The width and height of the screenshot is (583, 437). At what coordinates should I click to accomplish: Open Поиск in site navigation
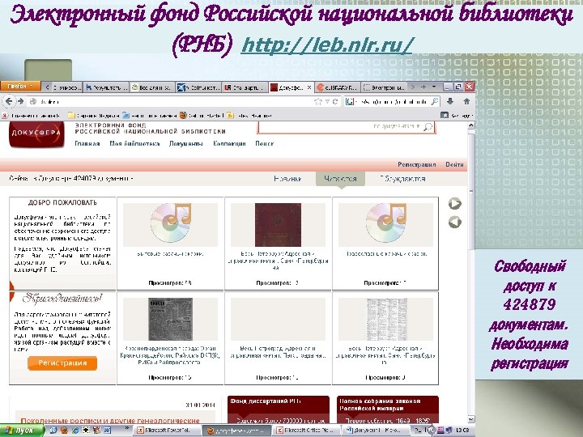coord(264,143)
